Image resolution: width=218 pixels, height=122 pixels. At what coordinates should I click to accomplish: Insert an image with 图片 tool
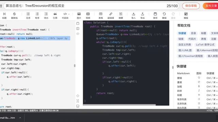[x=79, y=16]
